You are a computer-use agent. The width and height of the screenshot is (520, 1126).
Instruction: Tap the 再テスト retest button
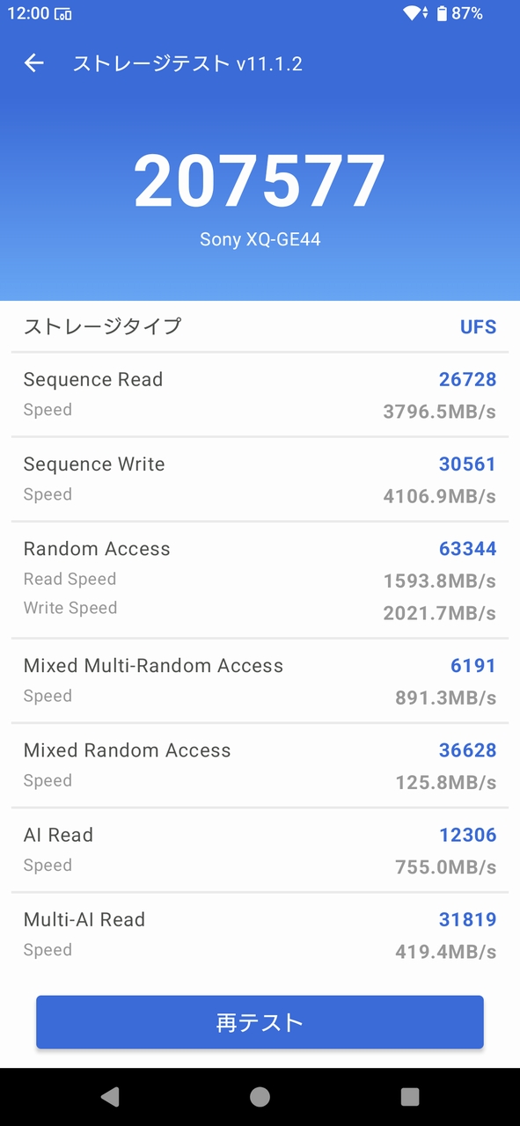pos(260,1022)
